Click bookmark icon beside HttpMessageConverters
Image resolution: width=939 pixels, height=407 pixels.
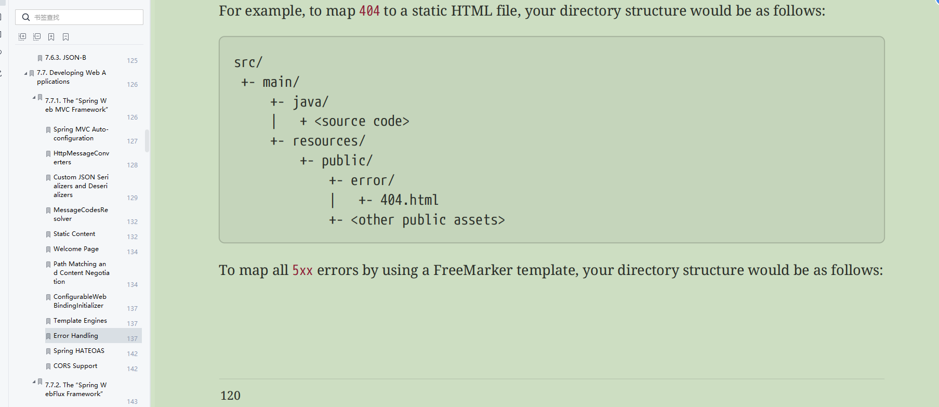click(x=48, y=154)
